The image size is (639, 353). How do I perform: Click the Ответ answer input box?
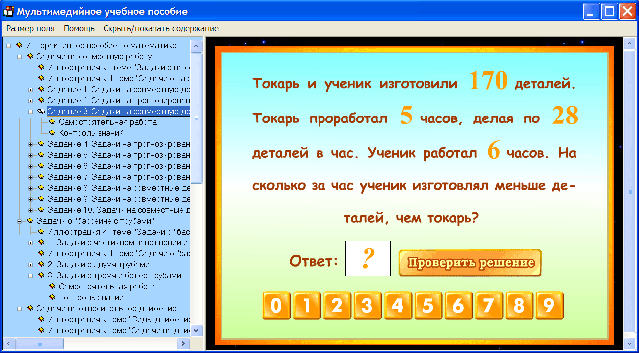(x=368, y=258)
